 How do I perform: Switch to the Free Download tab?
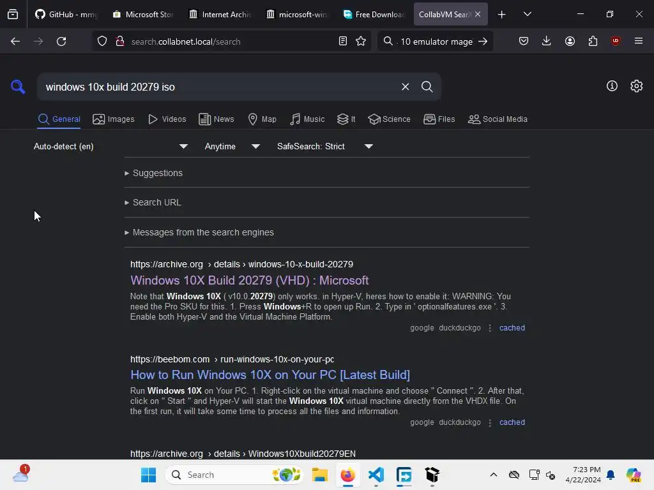(373, 14)
